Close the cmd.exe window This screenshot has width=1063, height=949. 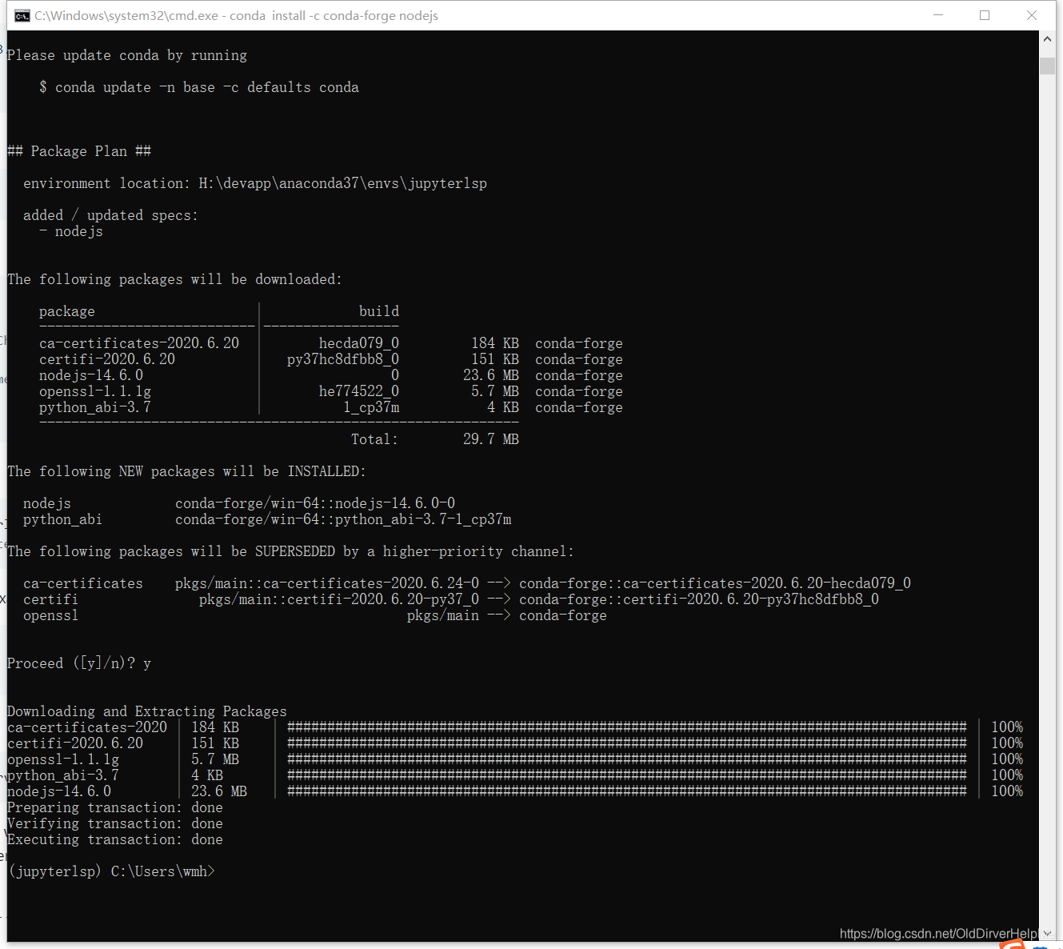[x=1032, y=15]
